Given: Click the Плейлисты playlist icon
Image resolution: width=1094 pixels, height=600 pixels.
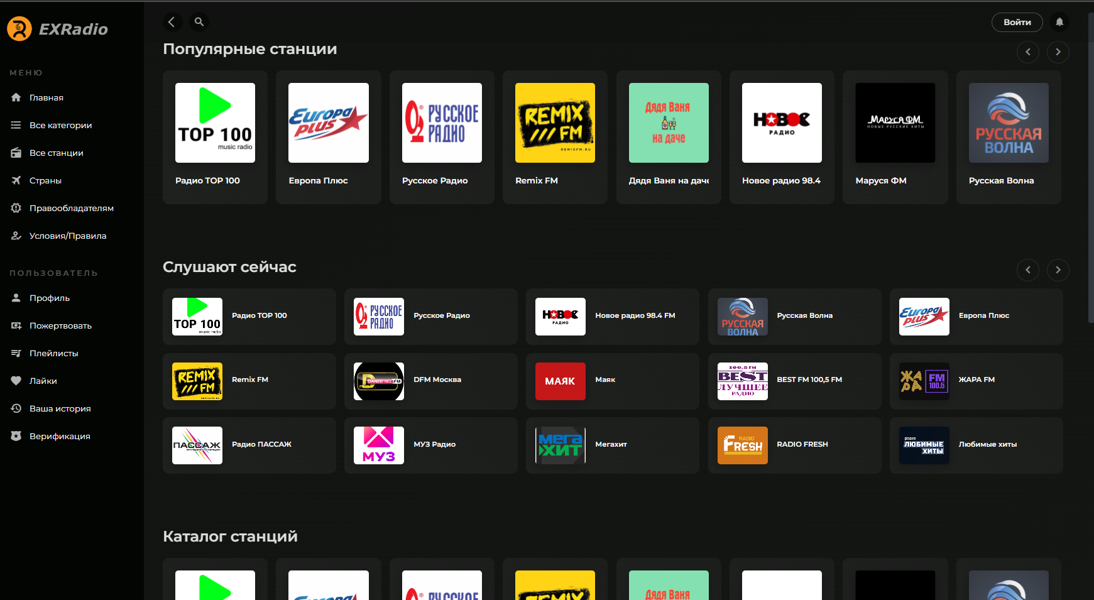Looking at the screenshot, I should pyautogui.click(x=16, y=353).
